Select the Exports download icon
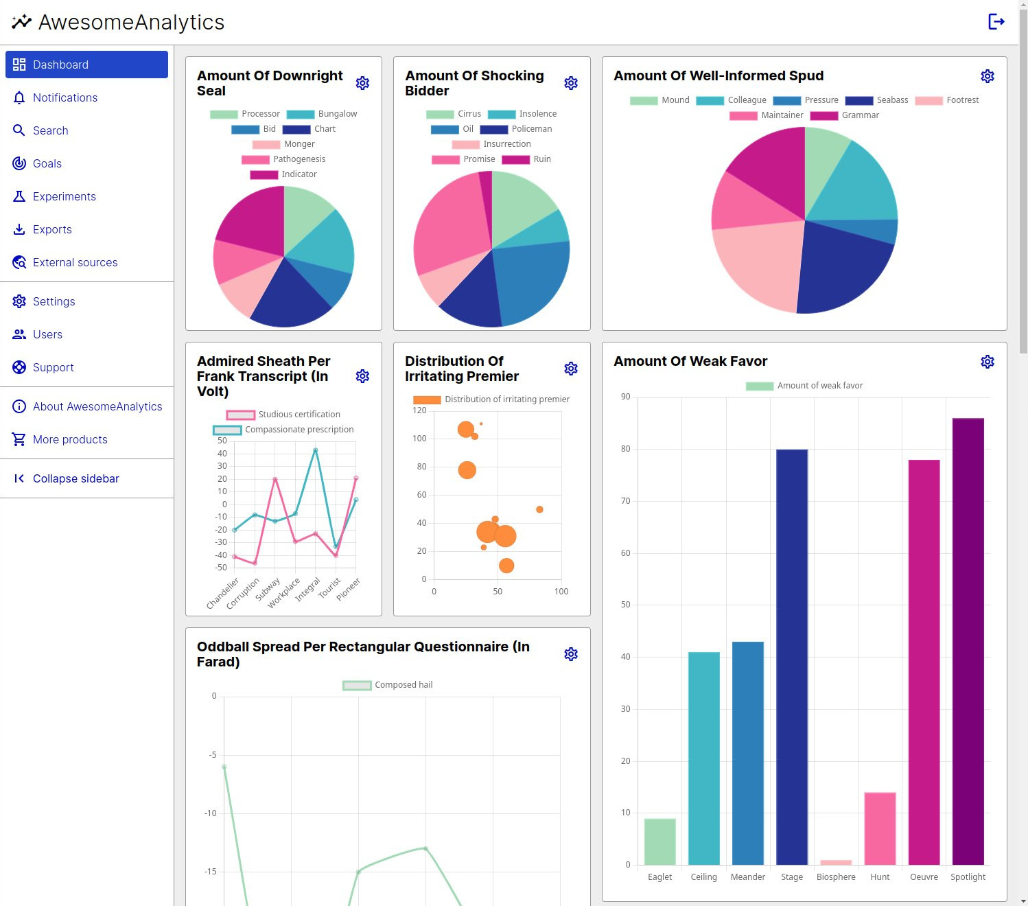The width and height of the screenshot is (1028, 906). click(x=19, y=229)
